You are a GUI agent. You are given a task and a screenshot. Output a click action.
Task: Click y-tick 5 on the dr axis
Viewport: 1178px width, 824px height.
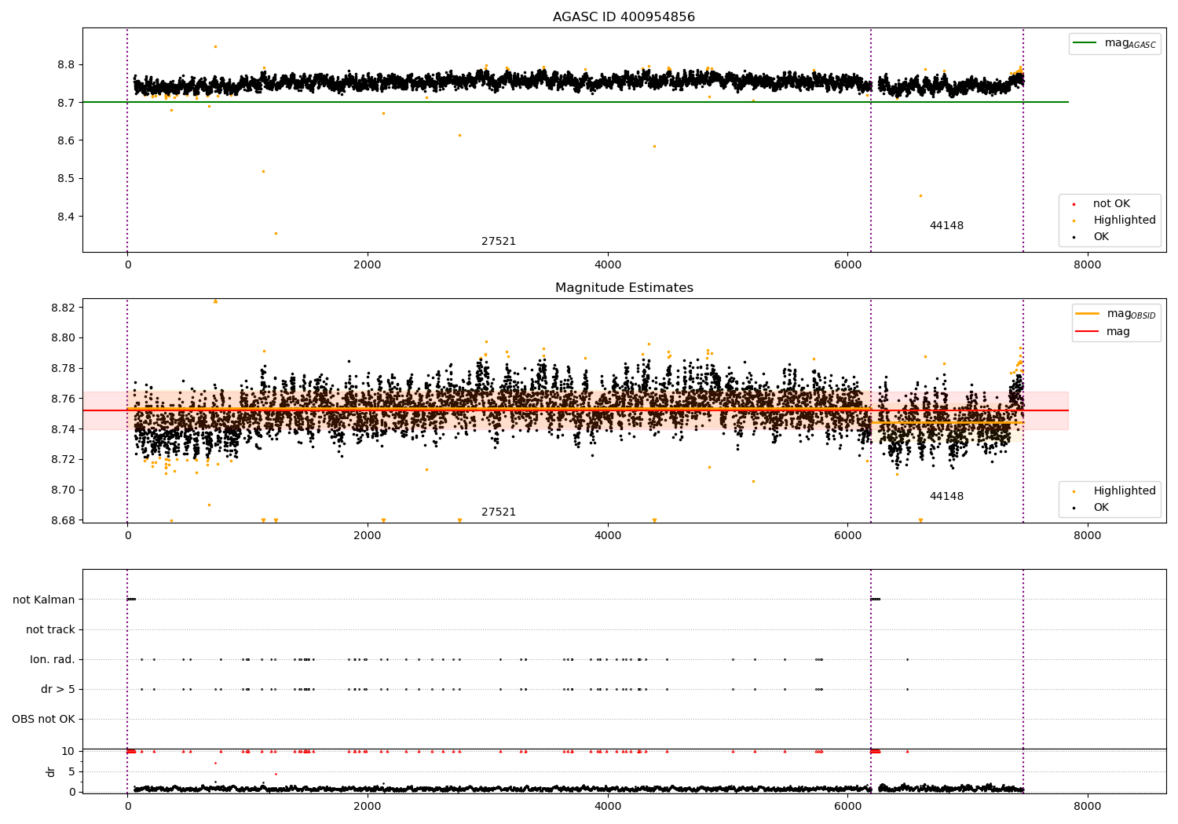pos(71,771)
